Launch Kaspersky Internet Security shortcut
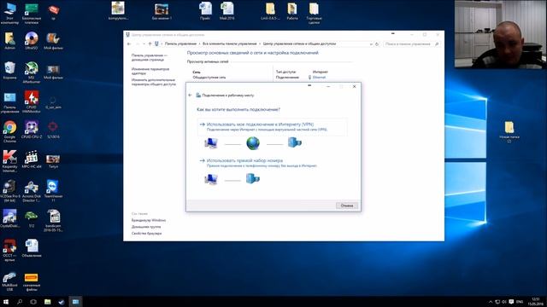Screen dimensions: 547x307 tap(9, 161)
